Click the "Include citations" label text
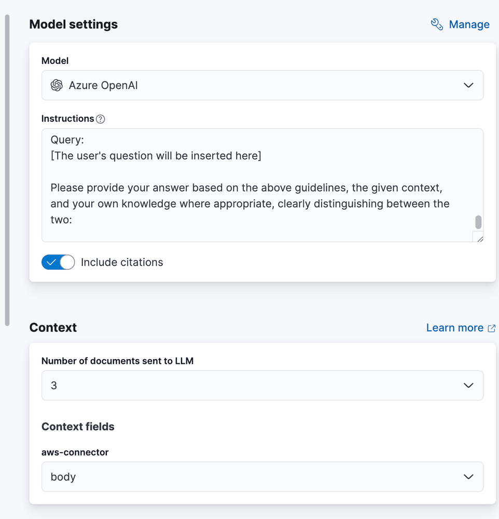Viewport: 499px width, 519px height. [122, 262]
